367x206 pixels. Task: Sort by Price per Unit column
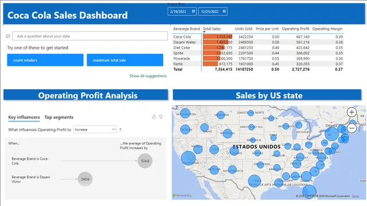coord(267,29)
